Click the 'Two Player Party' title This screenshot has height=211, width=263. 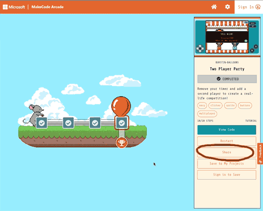(x=227, y=69)
